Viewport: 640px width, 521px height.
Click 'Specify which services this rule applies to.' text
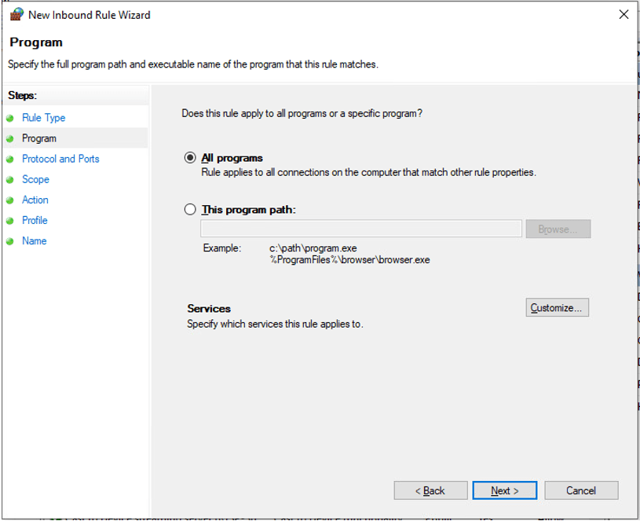click(x=275, y=324)
